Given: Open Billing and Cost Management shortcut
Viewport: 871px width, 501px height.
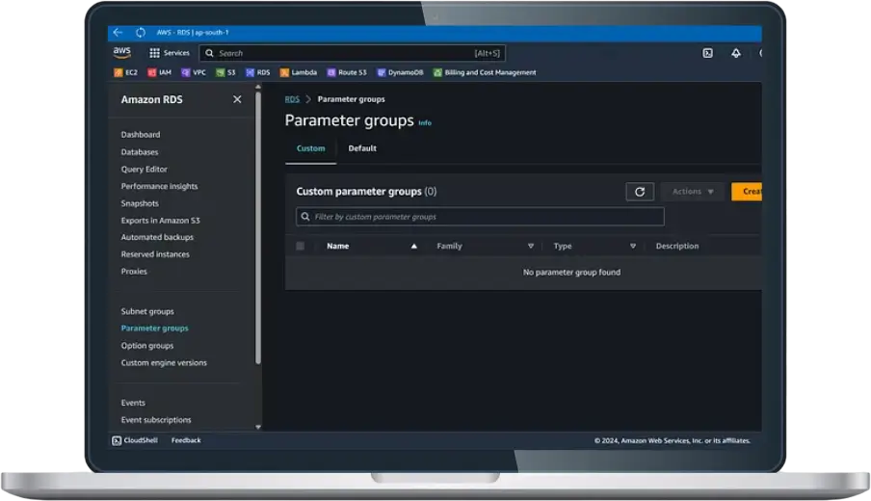Looking at the screenshot, I should [x=485, y=72].
